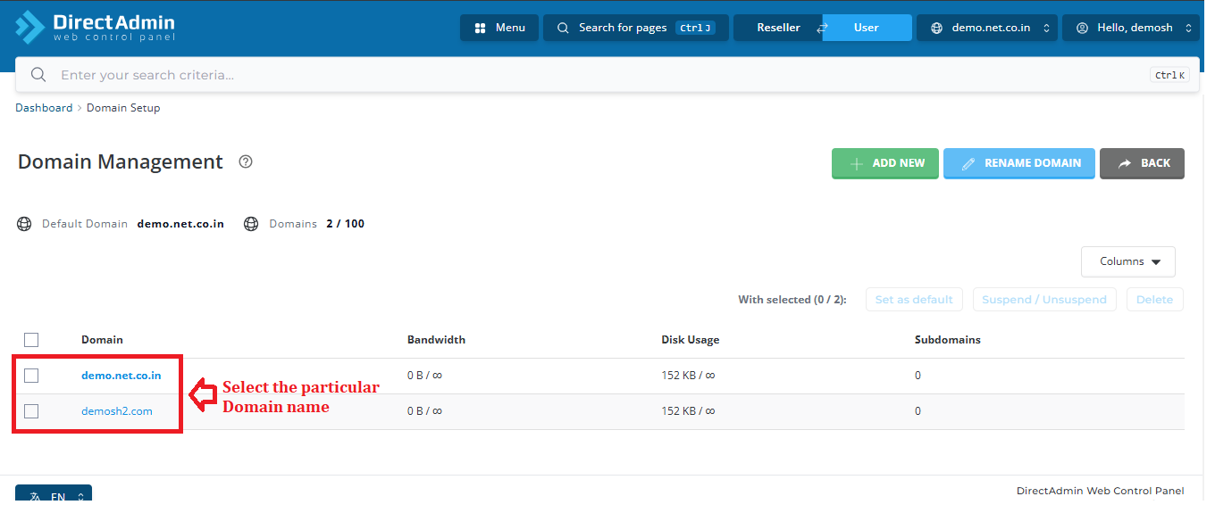The height and width of the screenshot is (513, 1215).
Task: Open the Menu grid button
Action: [x=499, y=28]
